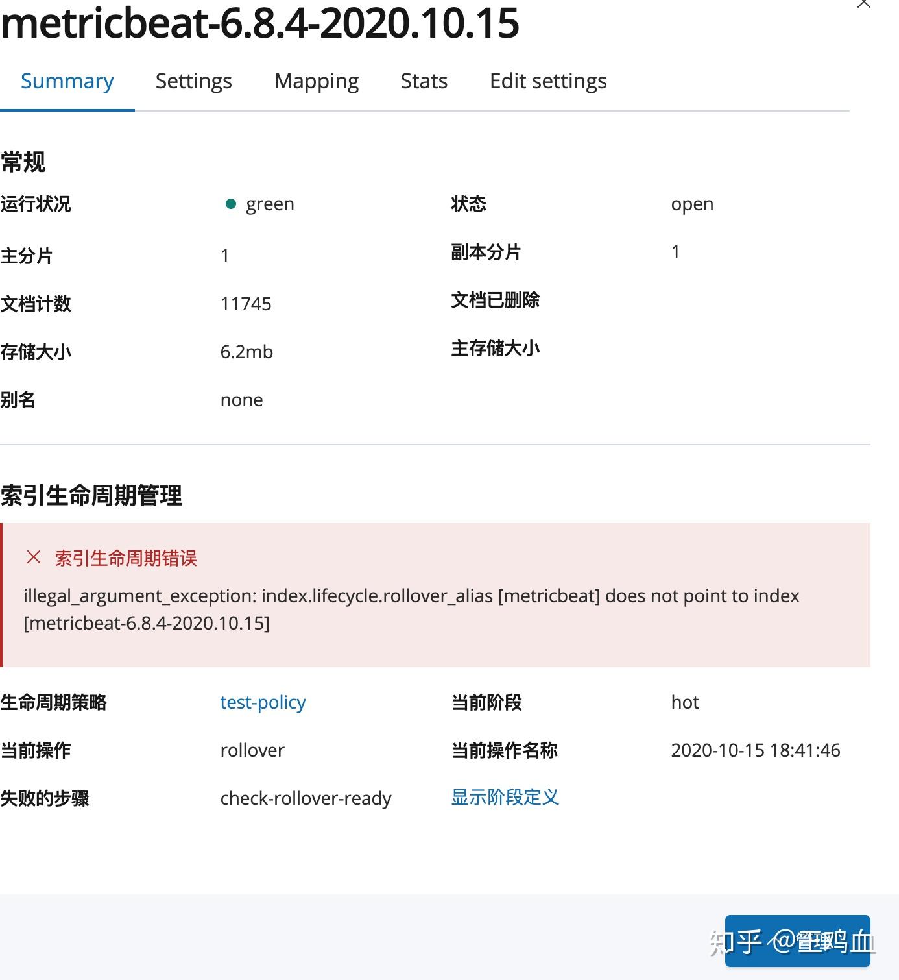Switch to the Mapping tab
This screenshot has width=899, height=980.
pyautogui.click(x=316, y=80)
